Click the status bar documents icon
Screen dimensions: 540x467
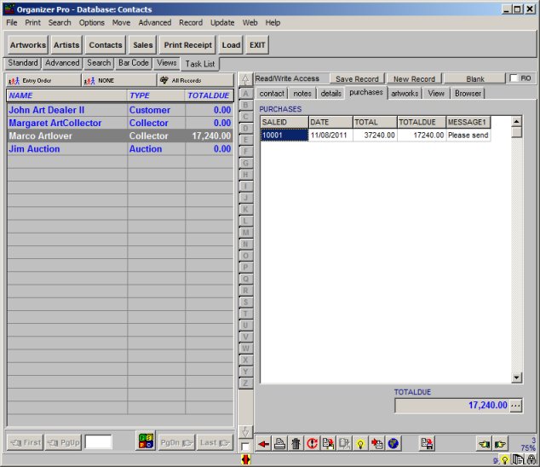(518, 460)
